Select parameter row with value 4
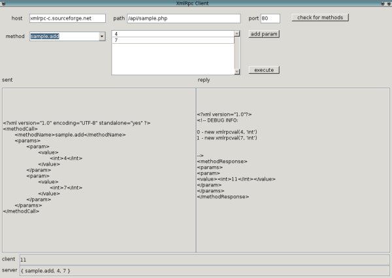 pos(172,33)
